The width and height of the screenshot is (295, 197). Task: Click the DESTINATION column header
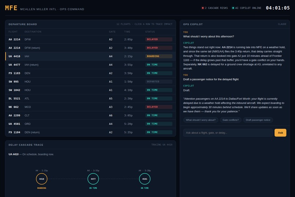[x=33, y=32]
